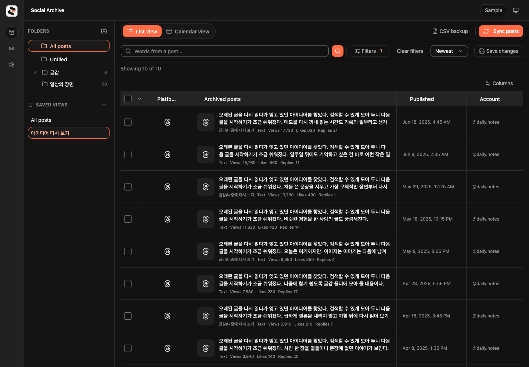The height and width of the screenshot is (367, 529).
Task: Select checkbox for May 18, 2025 post
Action: (128, 219)
